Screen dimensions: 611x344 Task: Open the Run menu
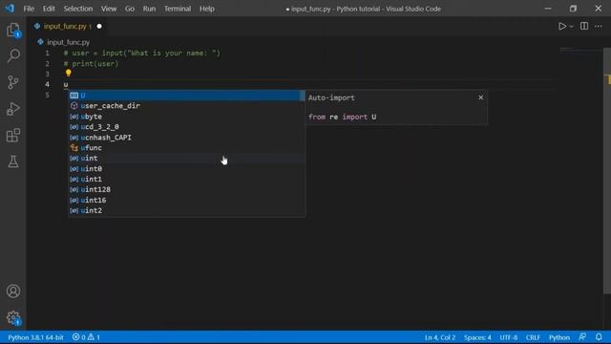[149, 9]
